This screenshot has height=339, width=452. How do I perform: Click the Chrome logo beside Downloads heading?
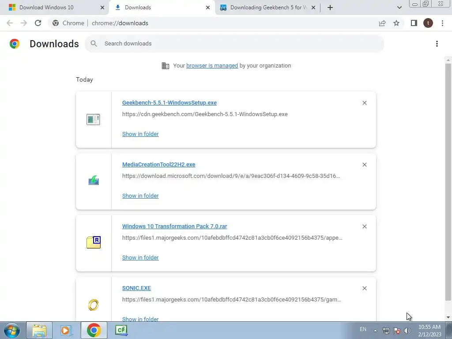point(15,44)
